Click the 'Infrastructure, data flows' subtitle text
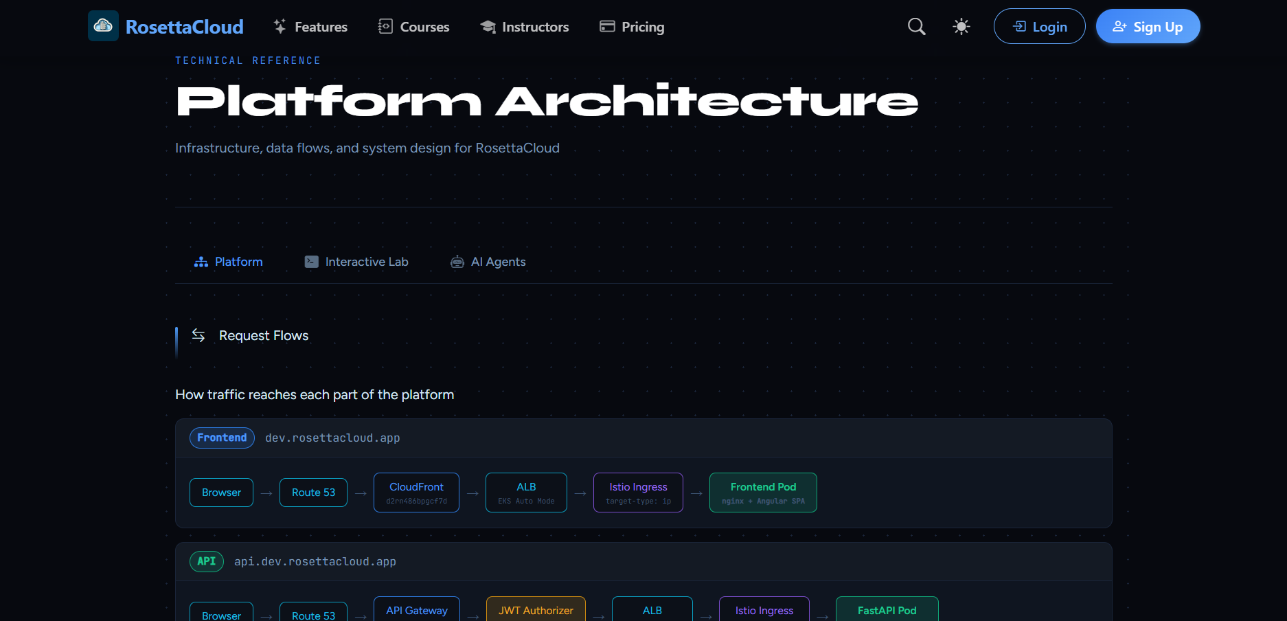The image size is (1287, 621). [x=367, y=148]
